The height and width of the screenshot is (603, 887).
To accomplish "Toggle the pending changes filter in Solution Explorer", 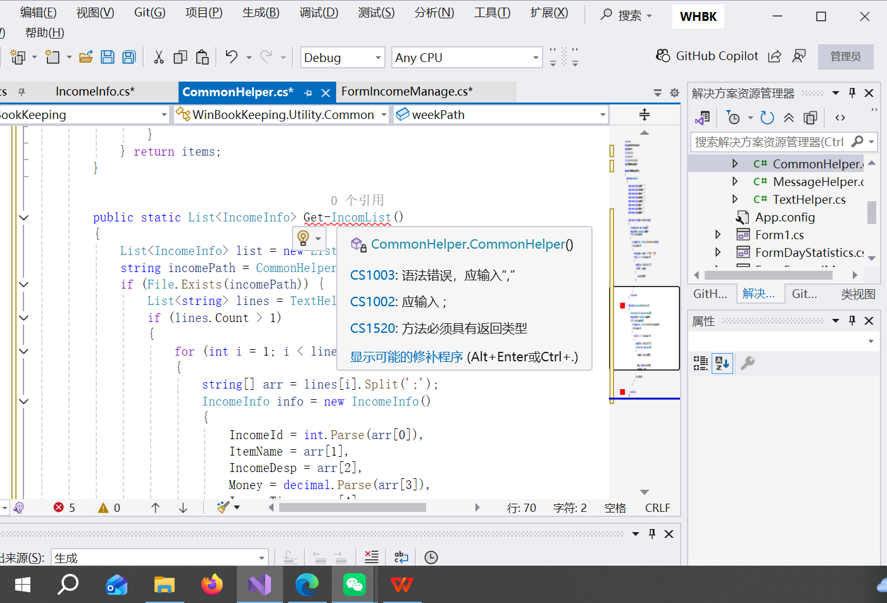I will 734,118.
